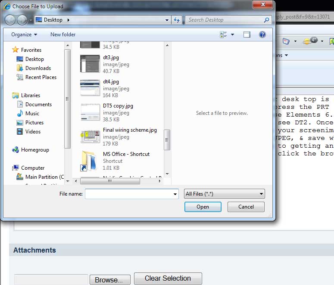
Task: Click the Back navigation arrow button
Action: (10, 20)
